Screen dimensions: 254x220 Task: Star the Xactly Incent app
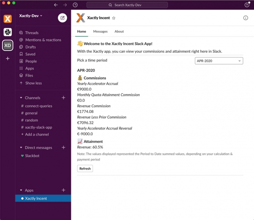point(114,18)
